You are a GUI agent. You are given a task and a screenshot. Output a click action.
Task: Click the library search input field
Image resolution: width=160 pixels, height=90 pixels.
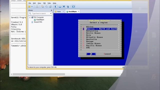tap(40, 13)
